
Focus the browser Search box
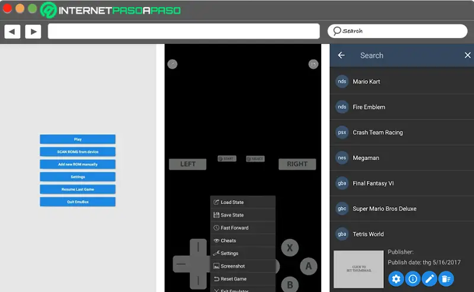tap(397, 31)
